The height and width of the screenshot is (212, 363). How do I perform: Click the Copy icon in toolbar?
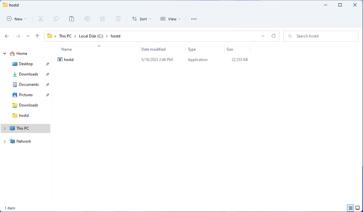click(56, 19)
